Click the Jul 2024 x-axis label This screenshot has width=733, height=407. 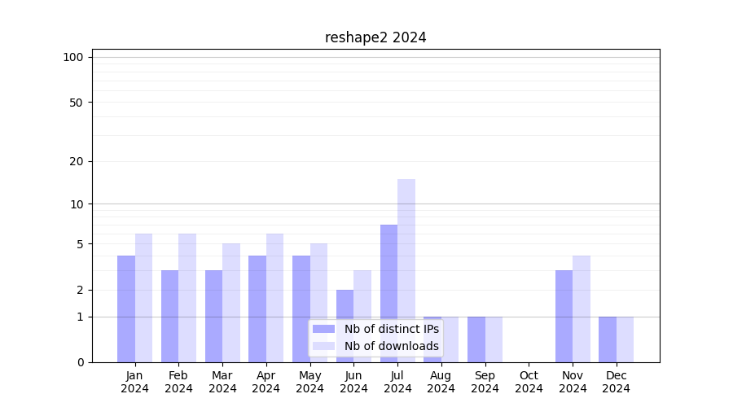point(397,382)
